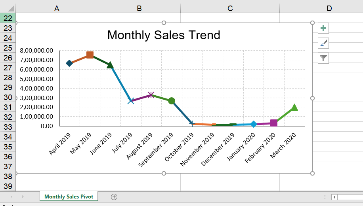Image resolution: width=363 pixels, height=206 pixels.
Task: Click the December 2019 axis label
Action: (x=218, y=149)
